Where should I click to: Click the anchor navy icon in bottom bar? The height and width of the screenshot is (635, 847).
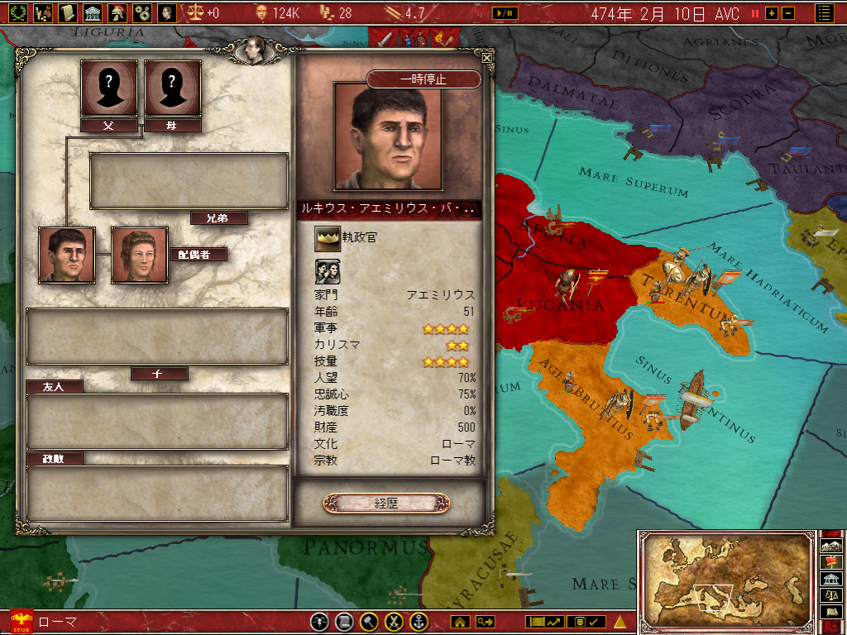[x=419, y=622]
